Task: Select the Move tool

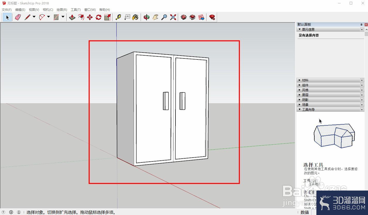Action: click(90, 17)
